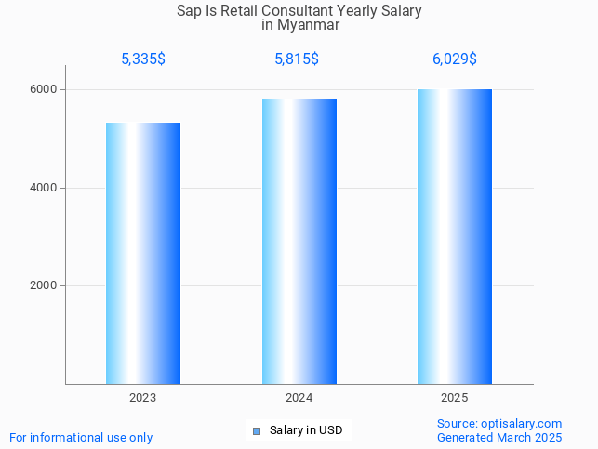Click the 6000 y-axis label
Screen dimensions: 598x449
point(43,89)
